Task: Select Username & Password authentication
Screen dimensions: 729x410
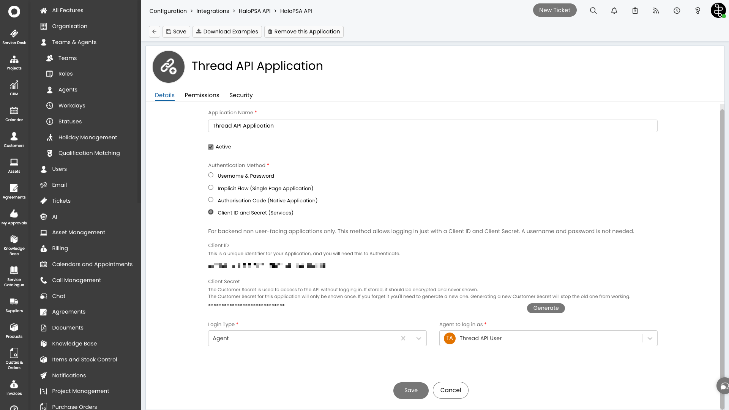Action: [x=211, y=175]
